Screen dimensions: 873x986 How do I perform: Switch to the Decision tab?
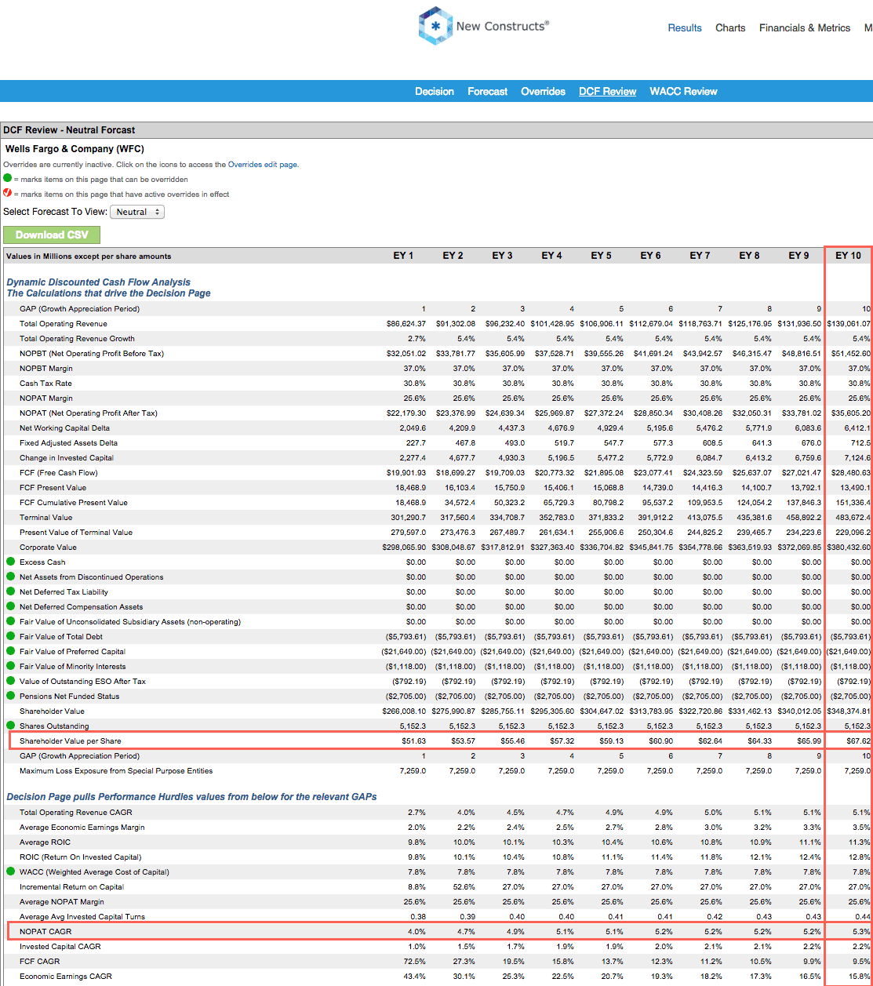(435, 91)
